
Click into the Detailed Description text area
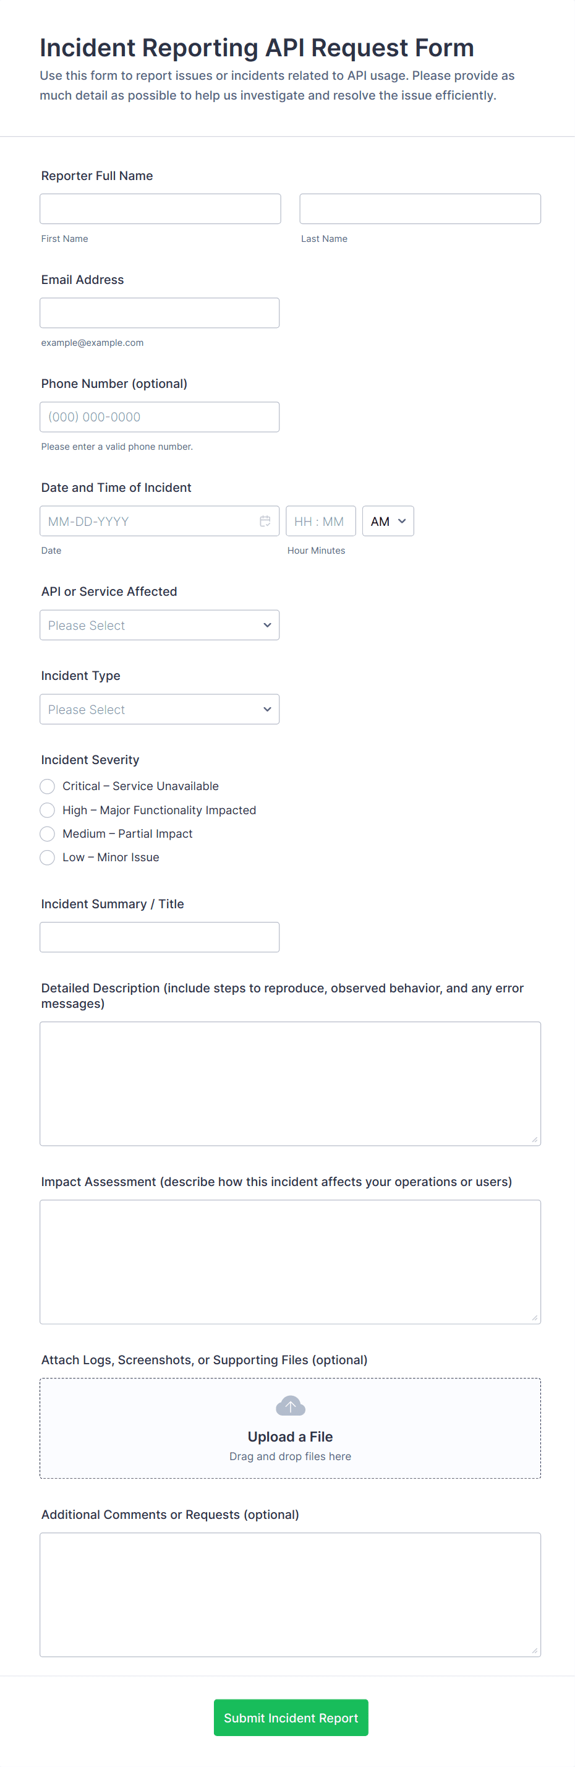tap(290, 1083)
